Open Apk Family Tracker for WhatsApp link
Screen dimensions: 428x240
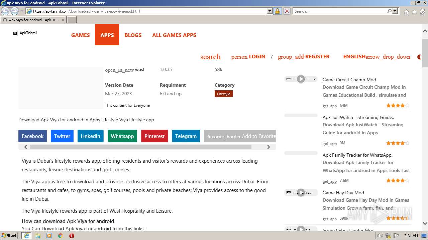(358, 155)
